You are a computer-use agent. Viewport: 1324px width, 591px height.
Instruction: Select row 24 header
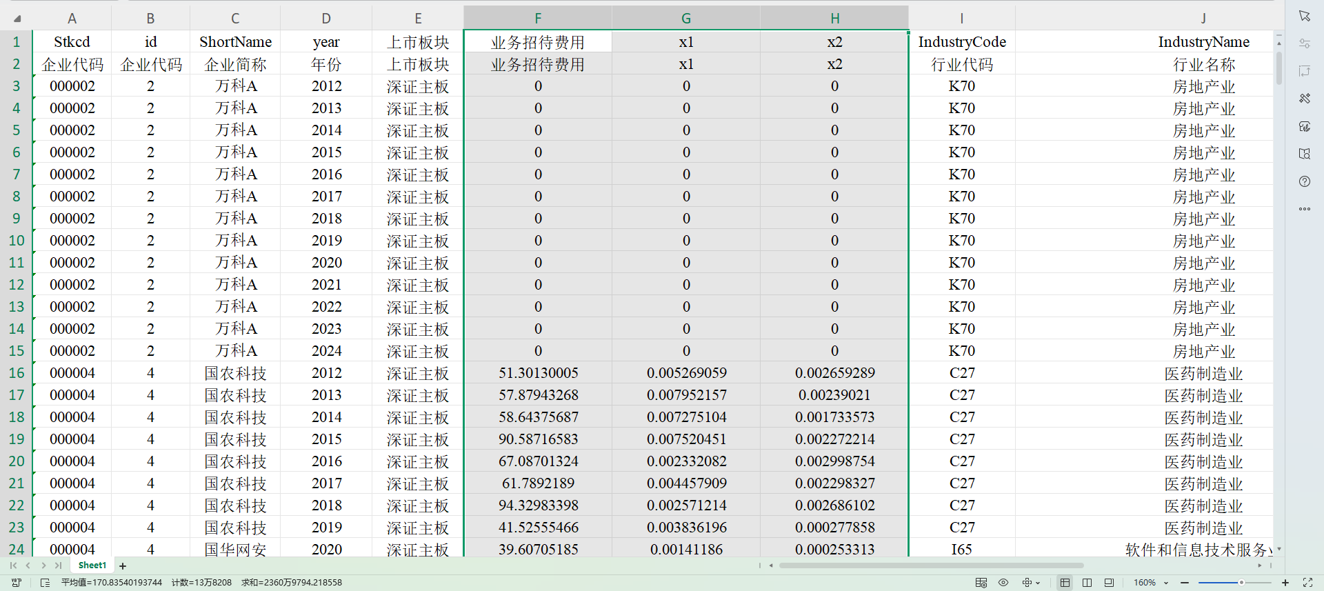(x=17, y=549)
